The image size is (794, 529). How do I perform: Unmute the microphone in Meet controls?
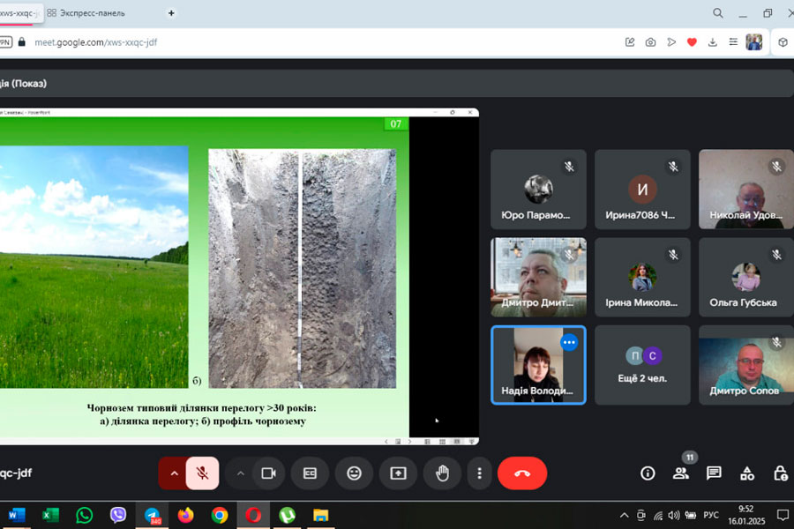[202, 473]
